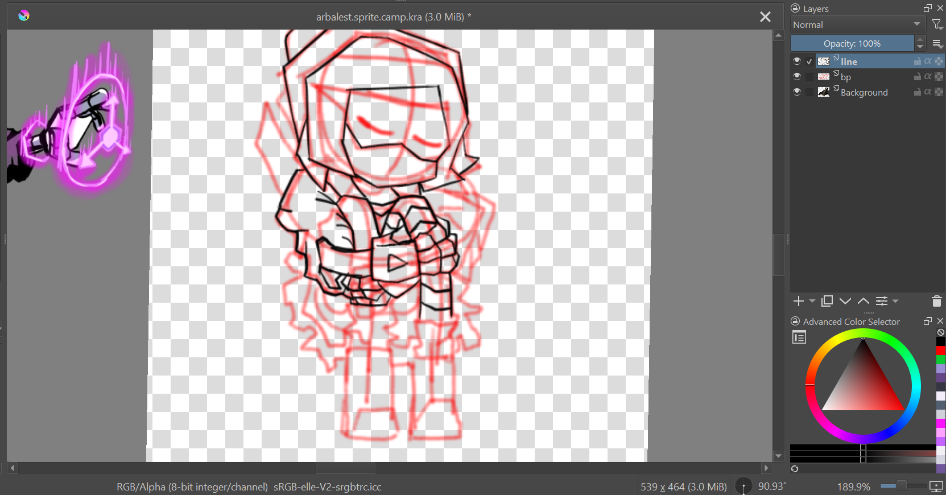This screenshot has width=946, height=495.
Task: Increase layer opacity with the up arrow
Action: point(920,39)
